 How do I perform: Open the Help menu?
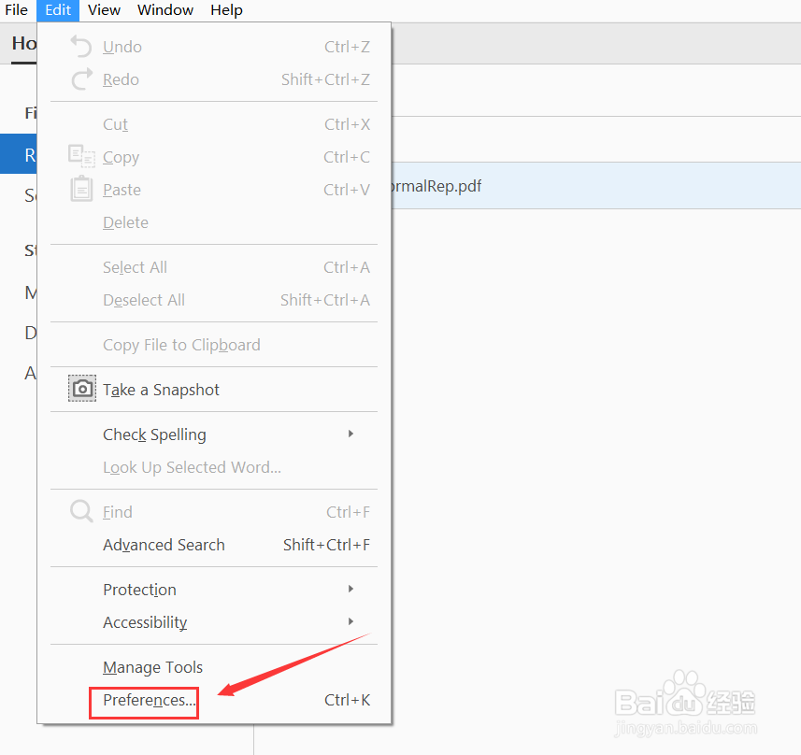tap(226, 10)
